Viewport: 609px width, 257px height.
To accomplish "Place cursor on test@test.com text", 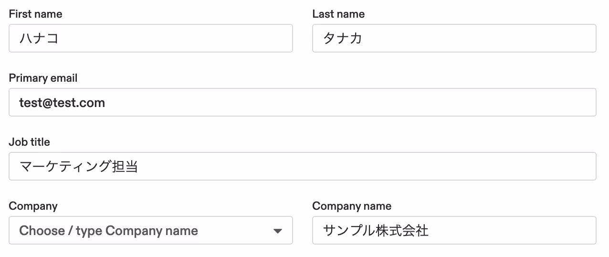I will point(62,103).
